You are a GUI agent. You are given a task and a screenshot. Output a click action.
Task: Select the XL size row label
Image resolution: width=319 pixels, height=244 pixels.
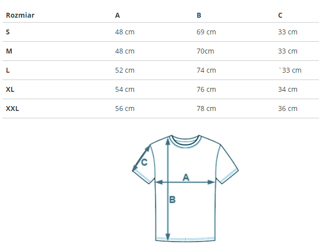[10, 89]
